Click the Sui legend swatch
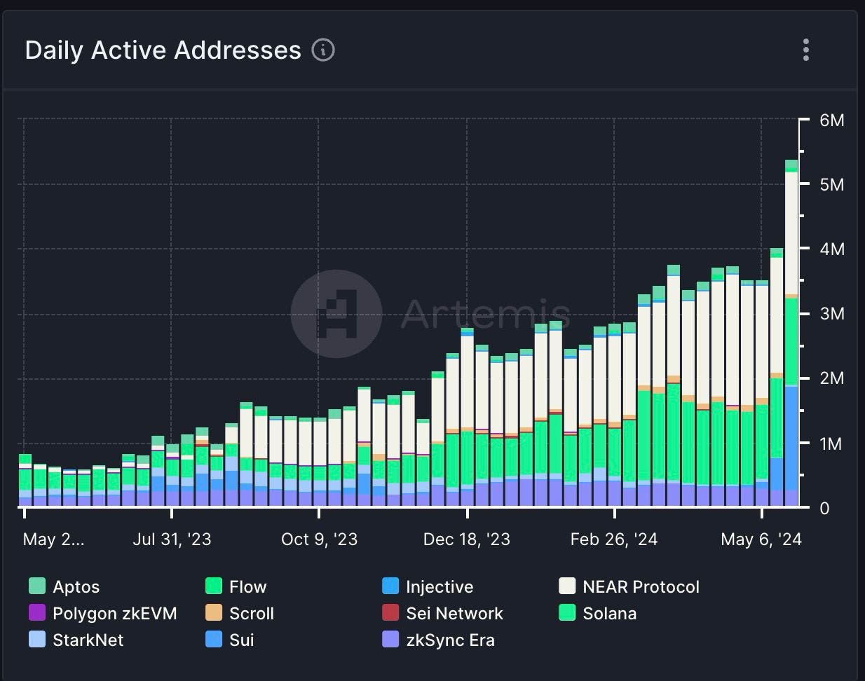This screenshot has width=865, height=681. 214,640
